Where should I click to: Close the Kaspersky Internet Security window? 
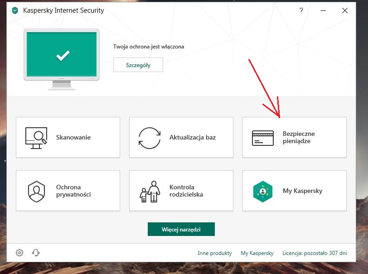point(345,10)
